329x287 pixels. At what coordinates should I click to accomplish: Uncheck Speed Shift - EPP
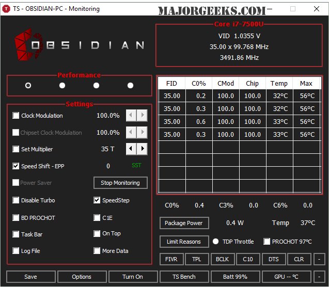tap(15, 166)
